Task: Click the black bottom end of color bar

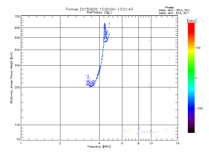Action: pos(191,131)
